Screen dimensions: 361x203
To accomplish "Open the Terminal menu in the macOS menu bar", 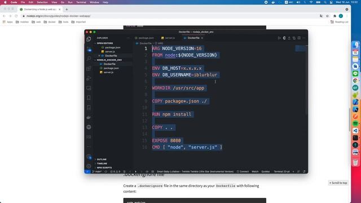I will [81, 2].
